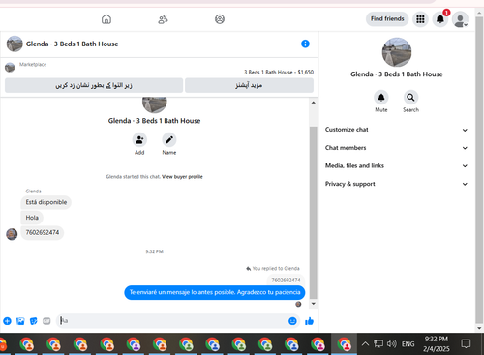Choose a sticker using the sticker icon
The image size is (484, 355).
(34, 321)
